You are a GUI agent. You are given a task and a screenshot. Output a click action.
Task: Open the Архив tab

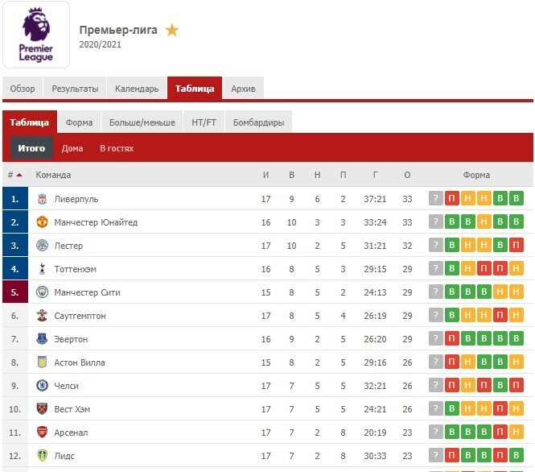point(243,89)
